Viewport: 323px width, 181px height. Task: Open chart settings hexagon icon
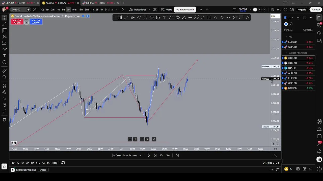pyautogui.click(x=279, y=10)
